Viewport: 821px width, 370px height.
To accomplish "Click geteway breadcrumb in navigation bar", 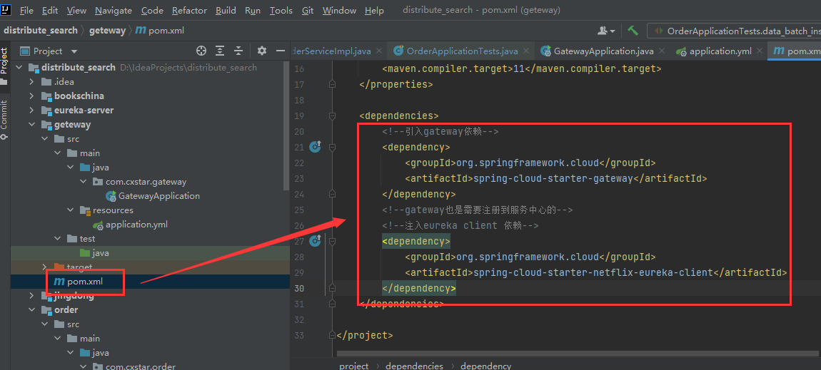I will pos(107,31).
